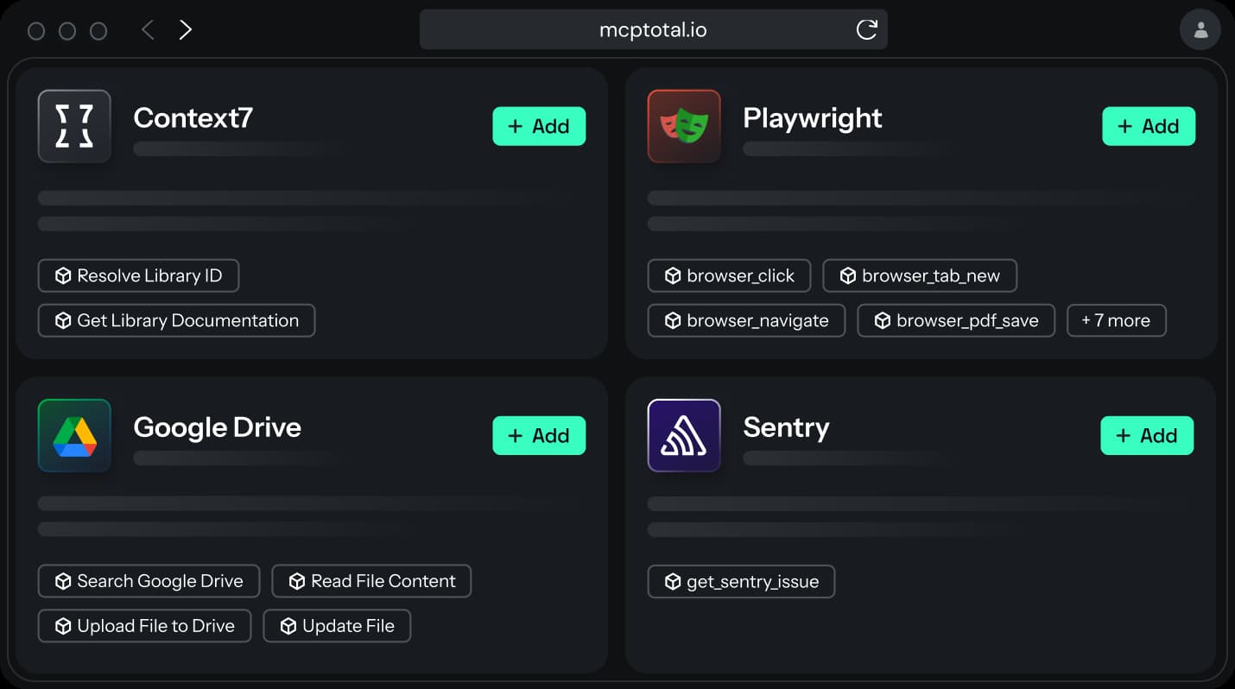
Task: Select the Search Google Drive tag
Action: (149, 581)
